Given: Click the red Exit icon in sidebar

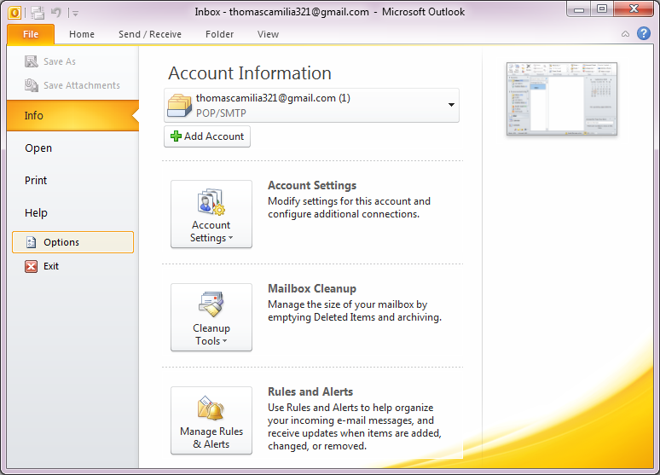Looking at the screenshot, I should [32, 266].
